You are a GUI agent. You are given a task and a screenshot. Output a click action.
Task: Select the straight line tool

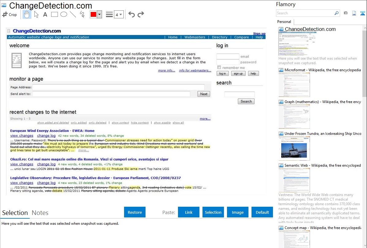click(x=73, y=14)
